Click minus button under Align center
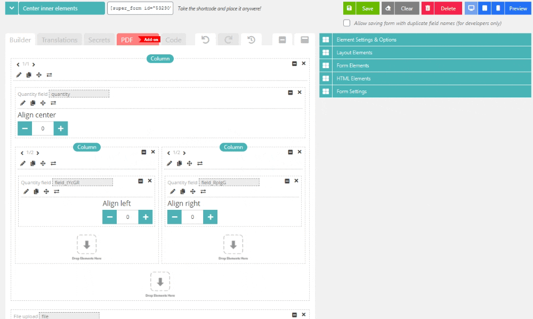Image resolution: width=533 pixels, height=319 pixels. [x=25, y=128]
